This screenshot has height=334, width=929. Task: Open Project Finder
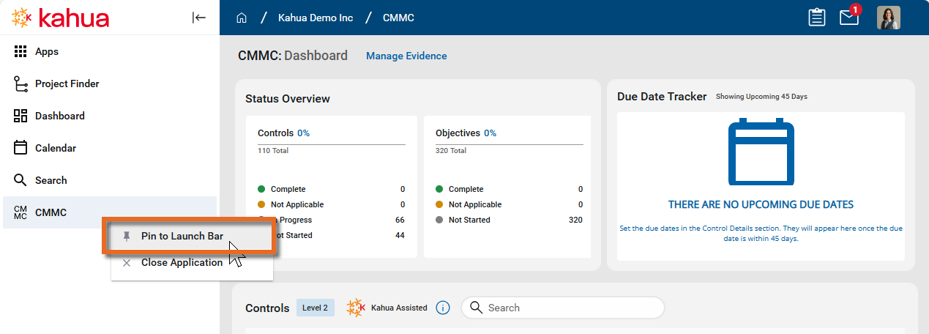tap(67, 83)
